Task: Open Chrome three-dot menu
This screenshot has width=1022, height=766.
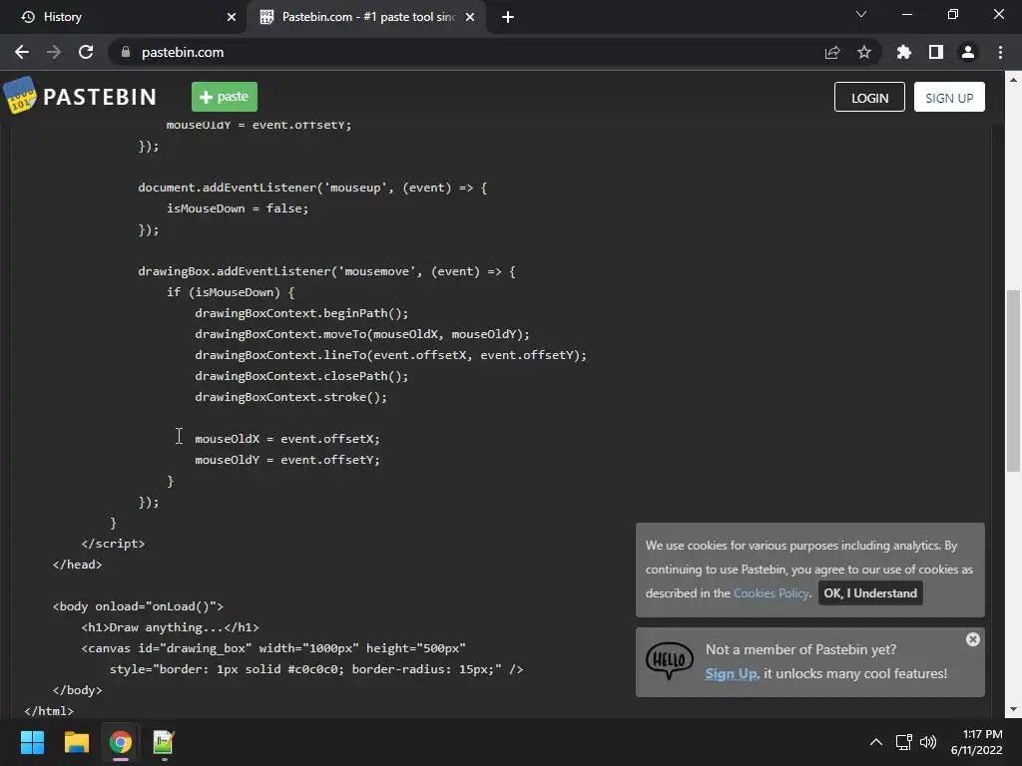Action: [x=1000, y=52]
